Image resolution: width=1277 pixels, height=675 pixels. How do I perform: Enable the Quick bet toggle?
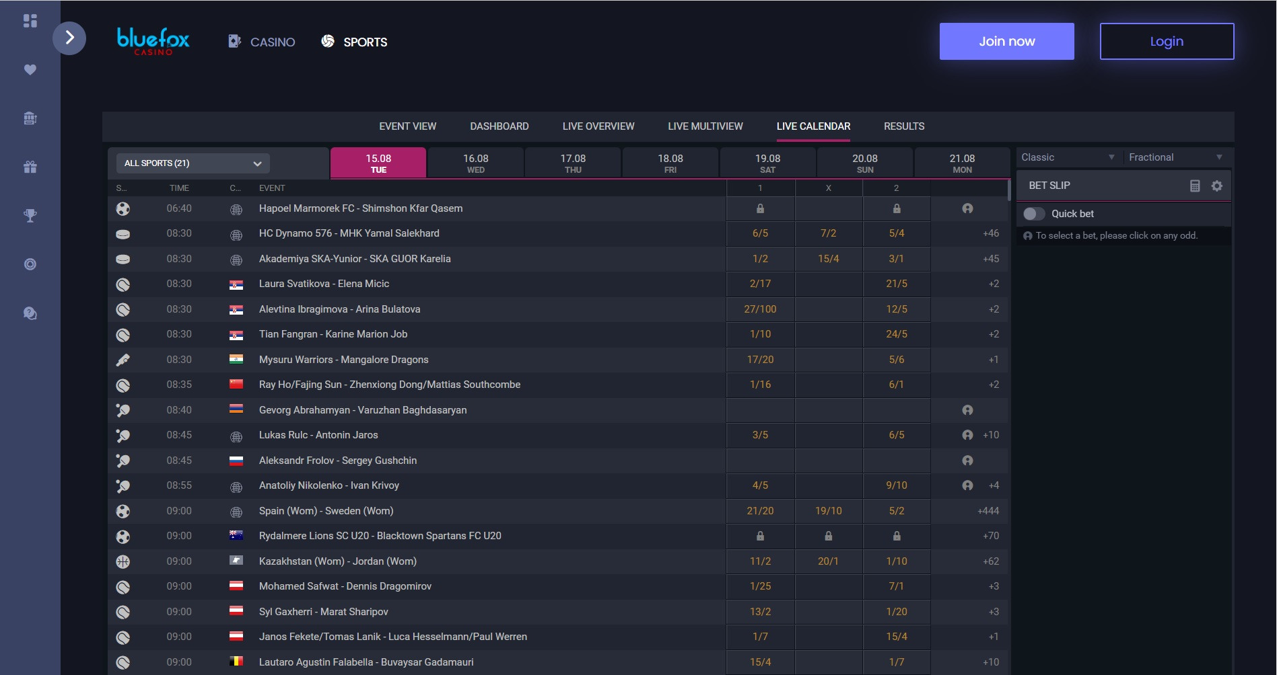(1033, 213)
